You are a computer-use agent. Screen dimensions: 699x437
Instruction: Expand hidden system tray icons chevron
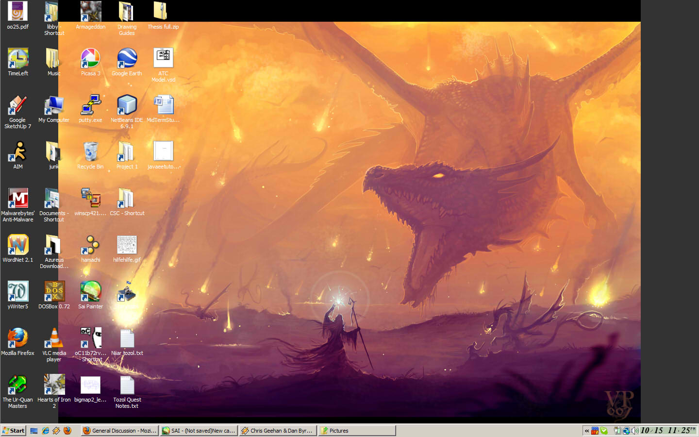coord(587,431)
